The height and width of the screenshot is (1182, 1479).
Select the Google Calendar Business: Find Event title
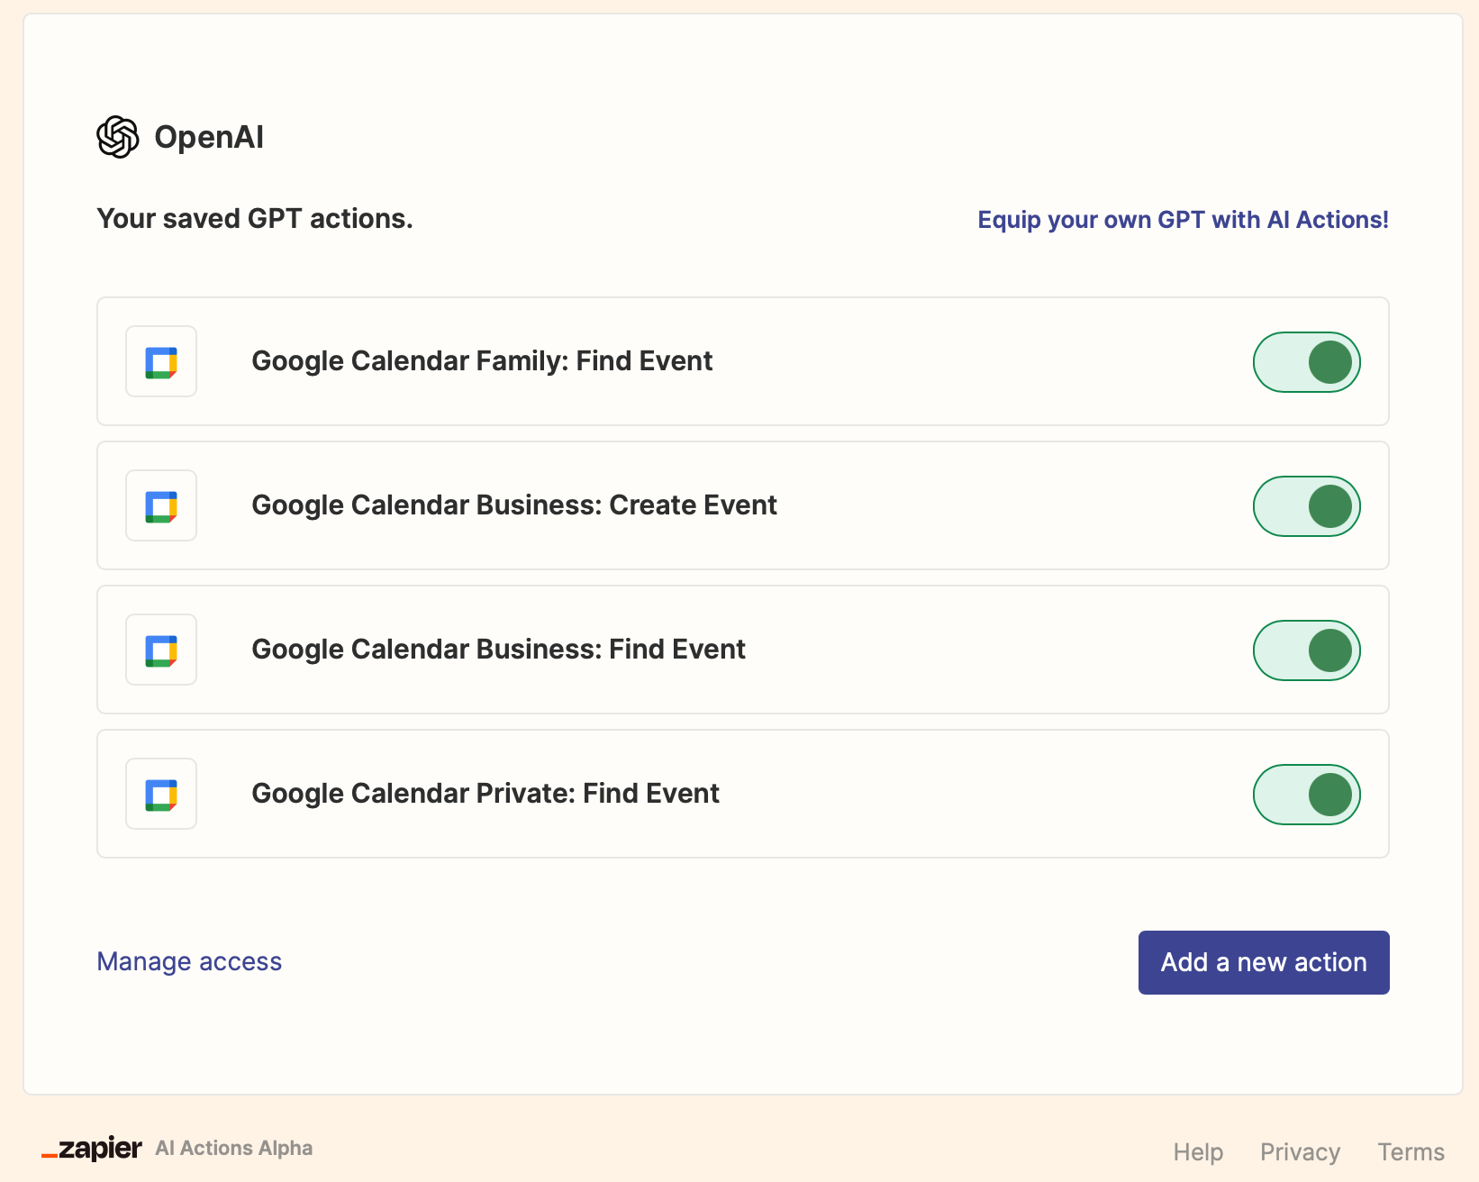coord(498,650)
